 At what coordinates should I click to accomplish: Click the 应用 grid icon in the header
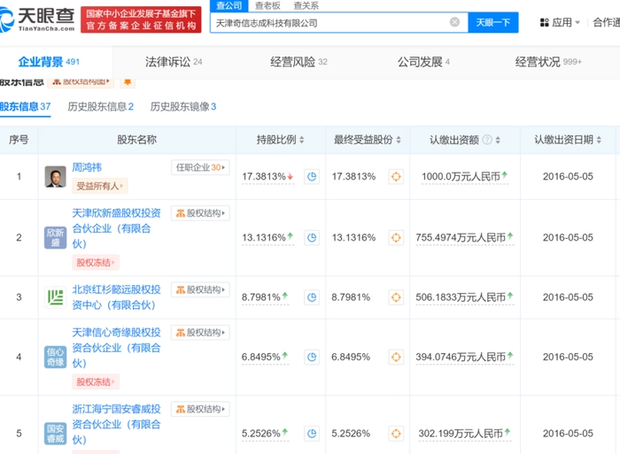coord(543,22)
